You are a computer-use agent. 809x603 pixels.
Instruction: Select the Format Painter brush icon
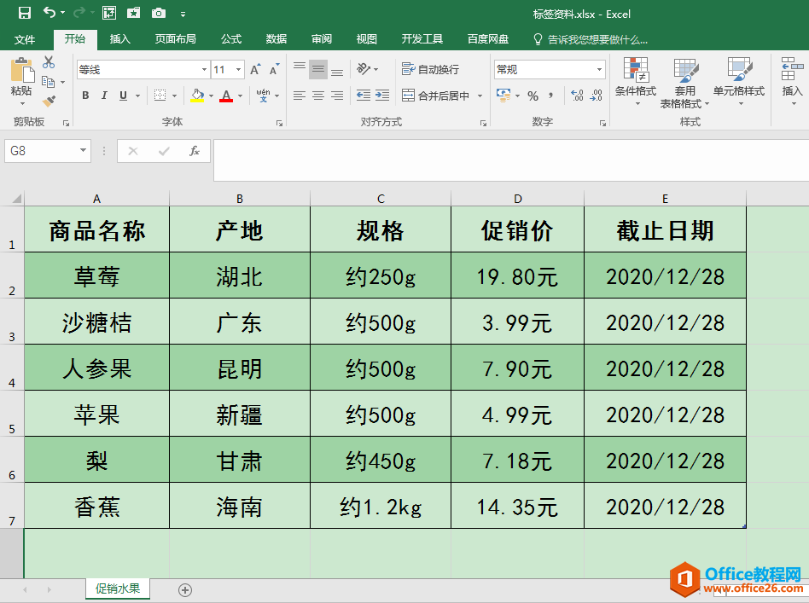pyautogui.click(x=49, y=101)
